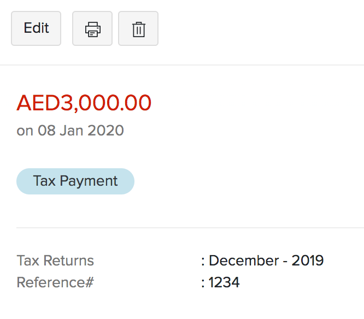The height and width of the screenshot is (319, 364).
Task: Select reference number 1234
Action: 224,282
